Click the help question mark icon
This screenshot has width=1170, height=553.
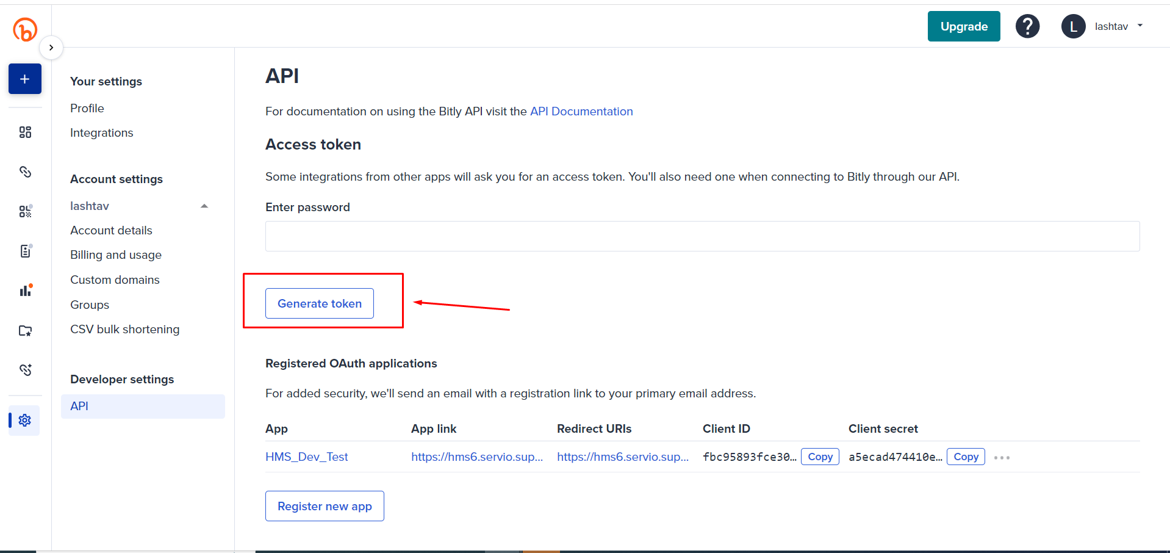pyautogui.click(x=1027, y=26)
